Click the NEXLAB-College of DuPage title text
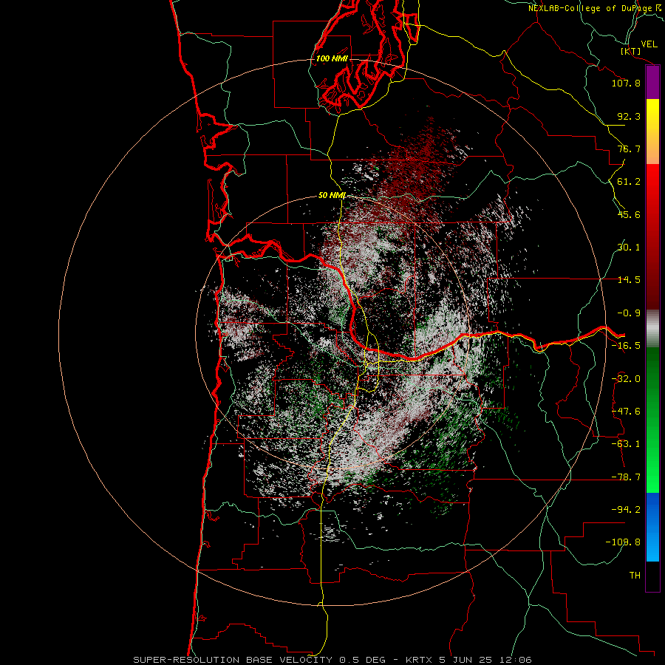665x665 pixels. pyautogui.click(x=596, y=8)
